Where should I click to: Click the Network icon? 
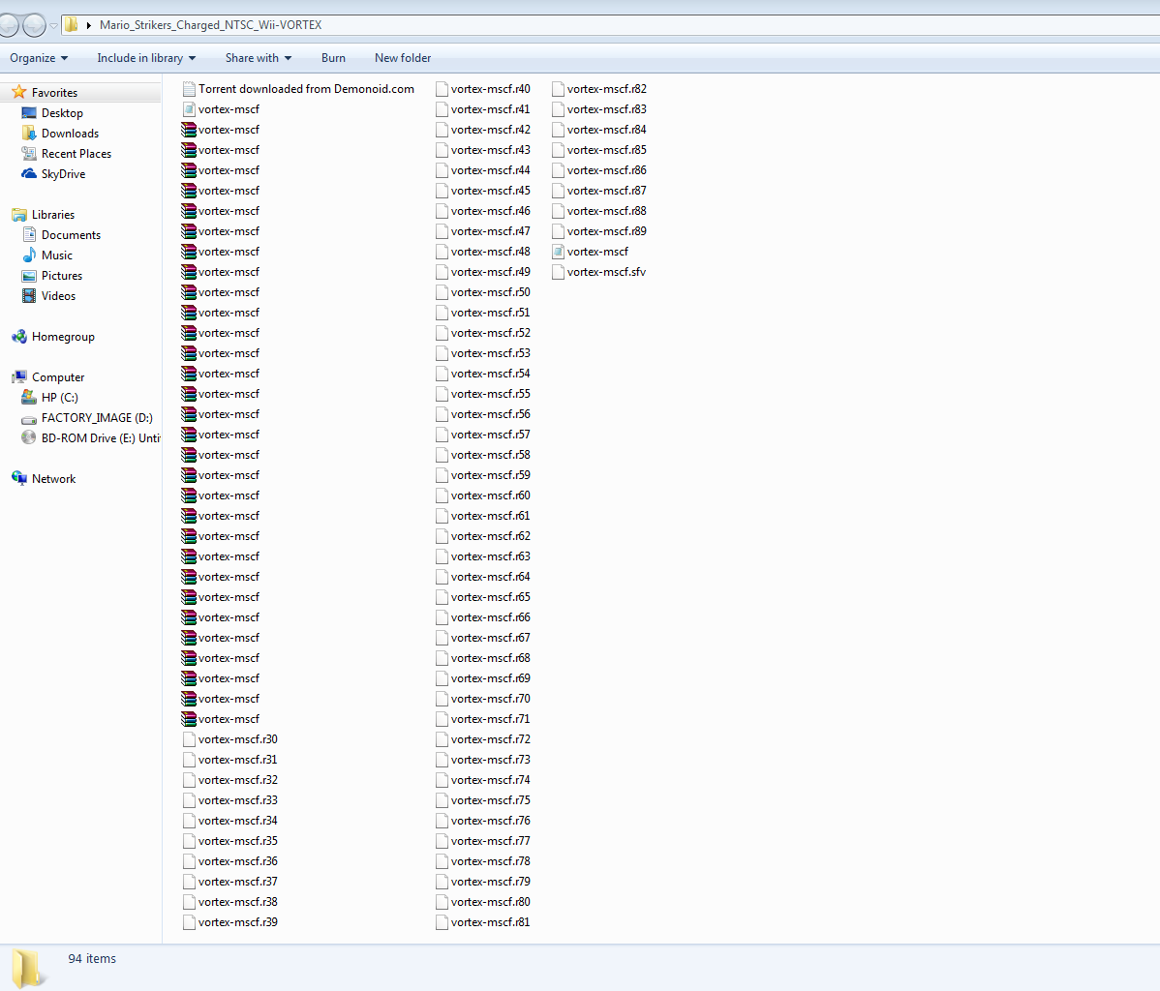(19, 478)
